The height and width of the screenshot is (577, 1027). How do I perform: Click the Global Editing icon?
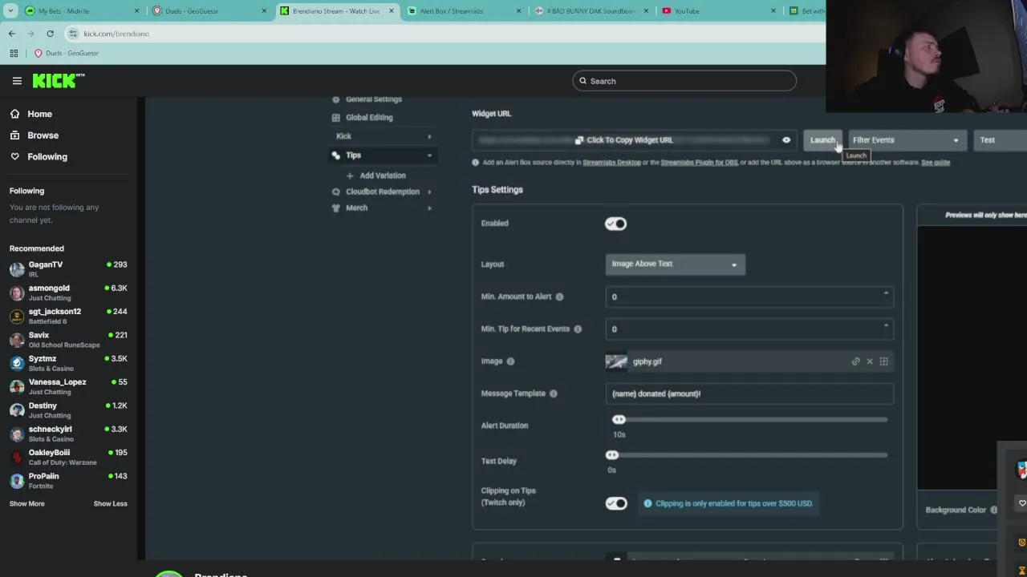[x=335, y=118]
